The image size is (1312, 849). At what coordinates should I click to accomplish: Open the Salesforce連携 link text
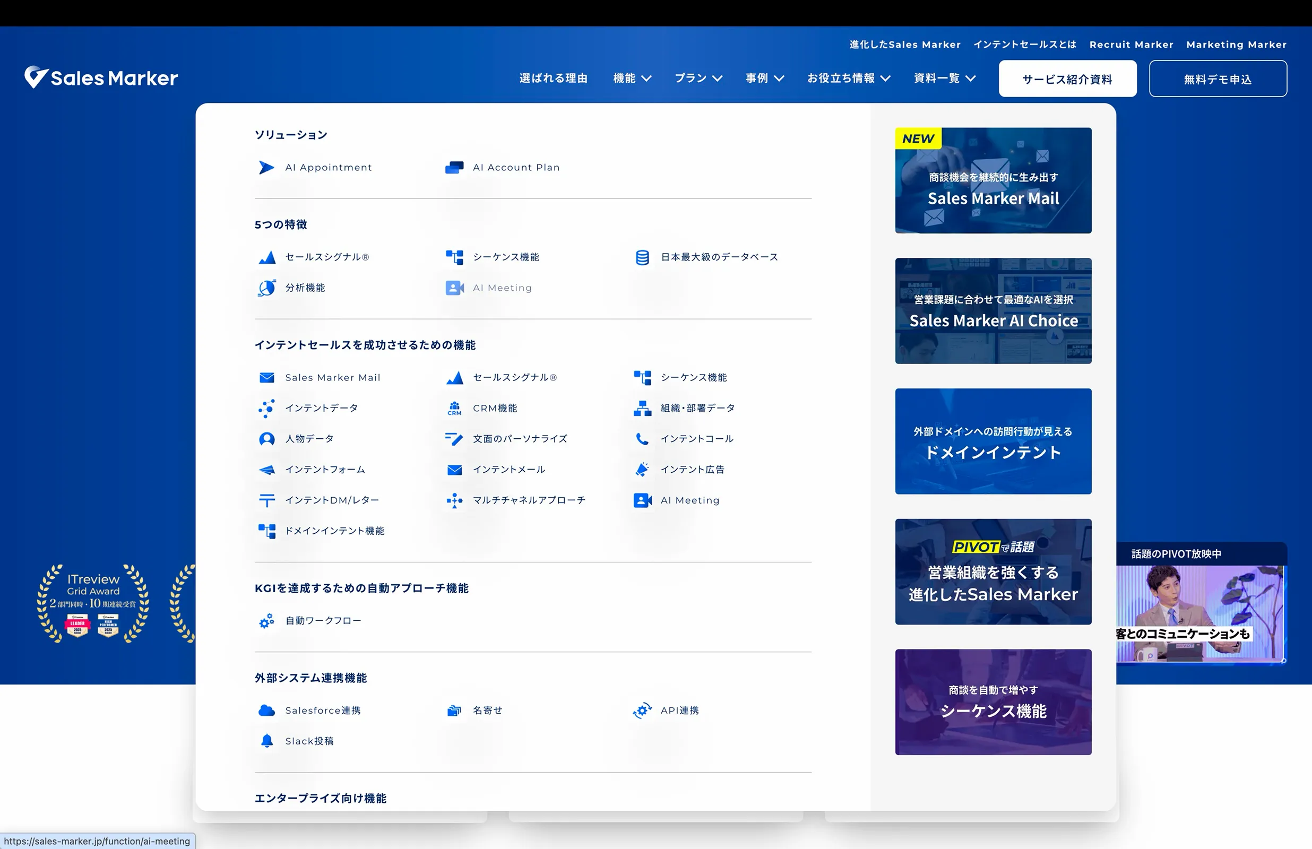323,711
